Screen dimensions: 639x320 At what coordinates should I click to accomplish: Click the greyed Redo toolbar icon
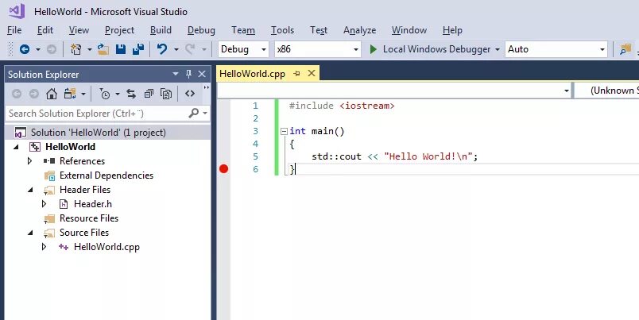tap(190, 49)
